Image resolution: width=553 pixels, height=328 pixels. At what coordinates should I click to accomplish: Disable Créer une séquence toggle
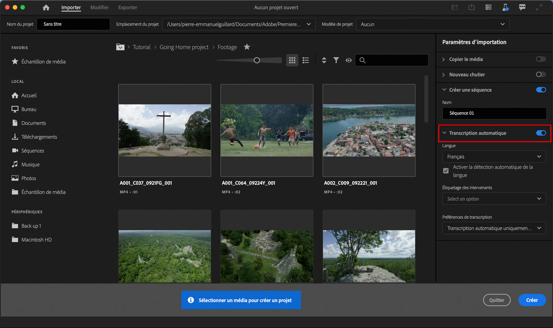click(541, 90)
